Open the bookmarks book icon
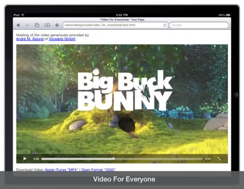The image size is (244, 189). tap(47, 25)
